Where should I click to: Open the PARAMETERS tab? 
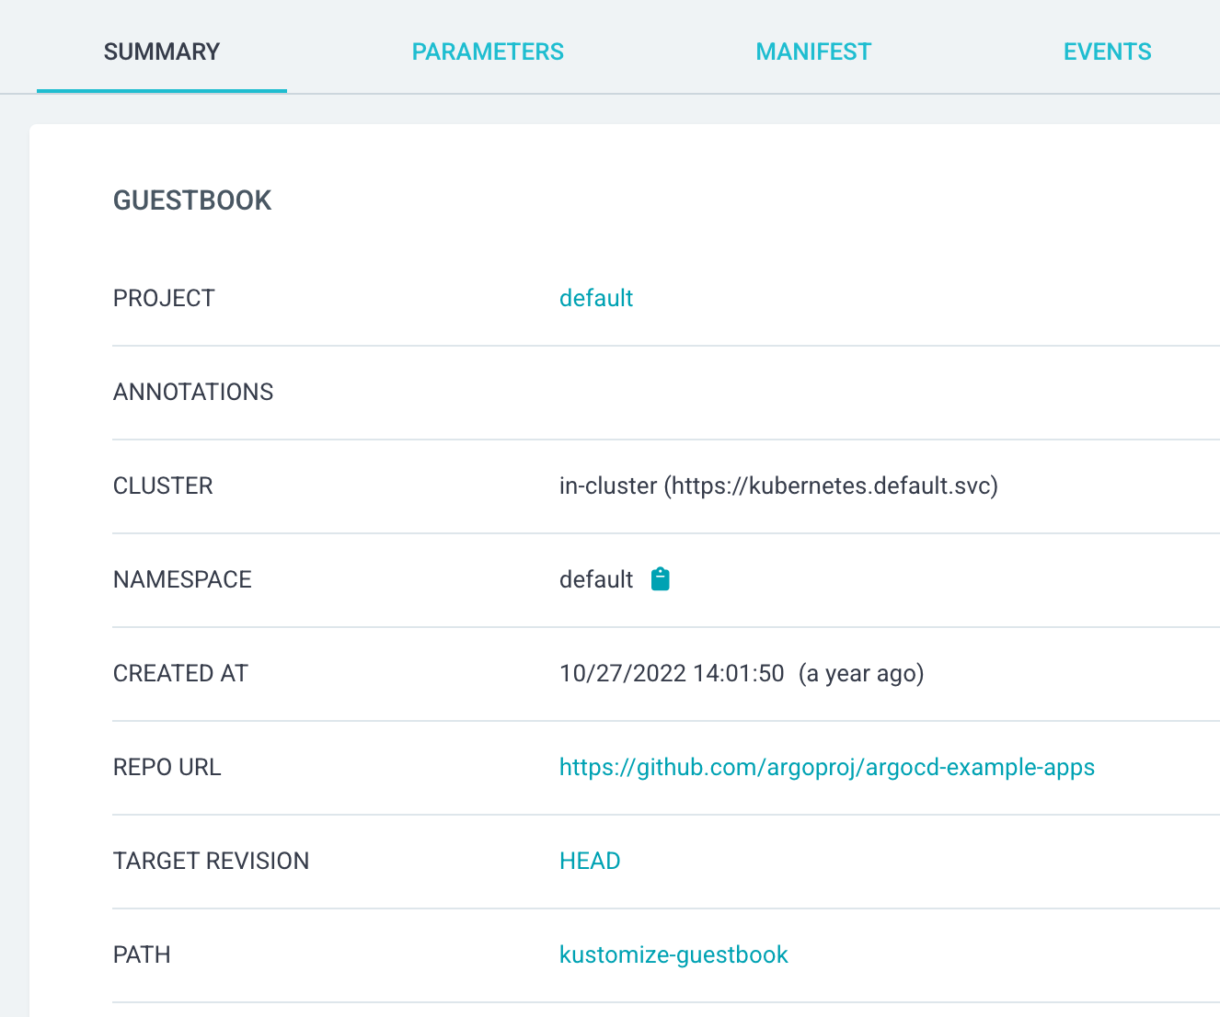pyautogui.click(x=488, y=51)
